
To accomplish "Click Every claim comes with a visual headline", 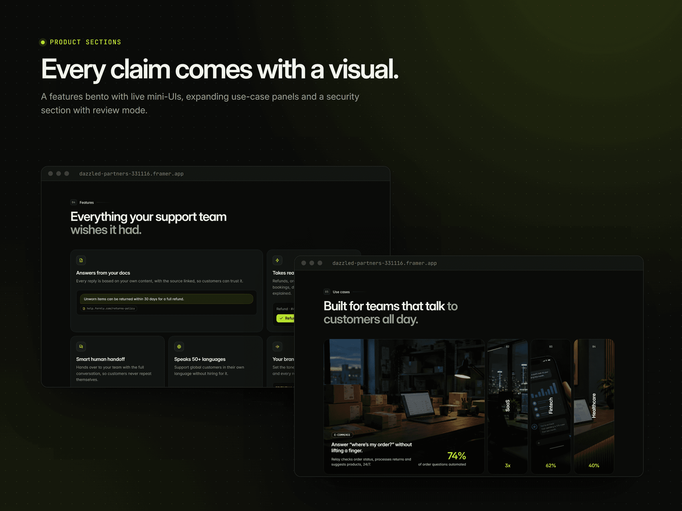I will 220,69.
